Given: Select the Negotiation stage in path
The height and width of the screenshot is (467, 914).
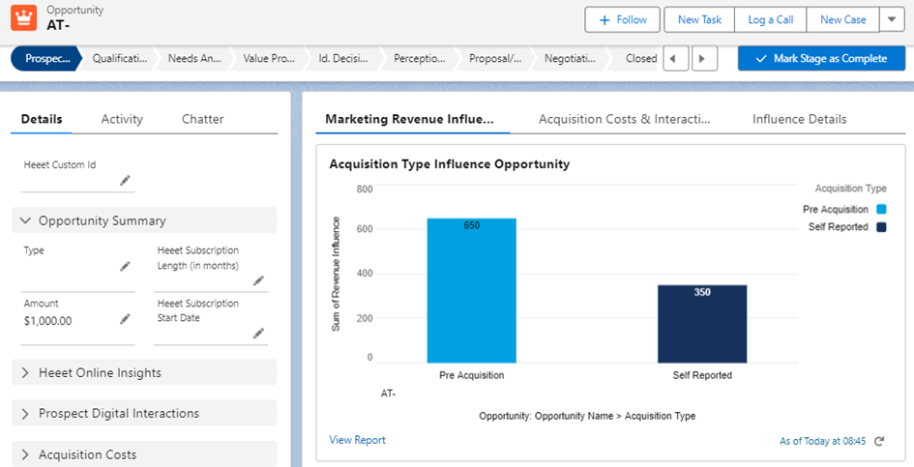Looking at the screenshot, I should click(570, 58).
